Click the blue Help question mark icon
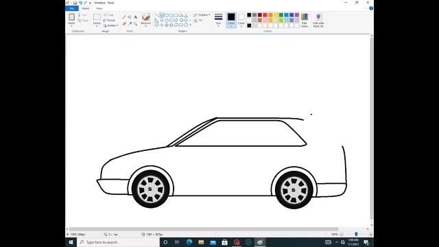439x247 pixels. [371, 8]
